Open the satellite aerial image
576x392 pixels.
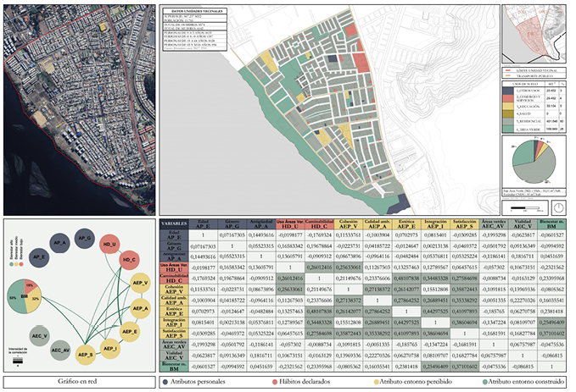[77, 110]
